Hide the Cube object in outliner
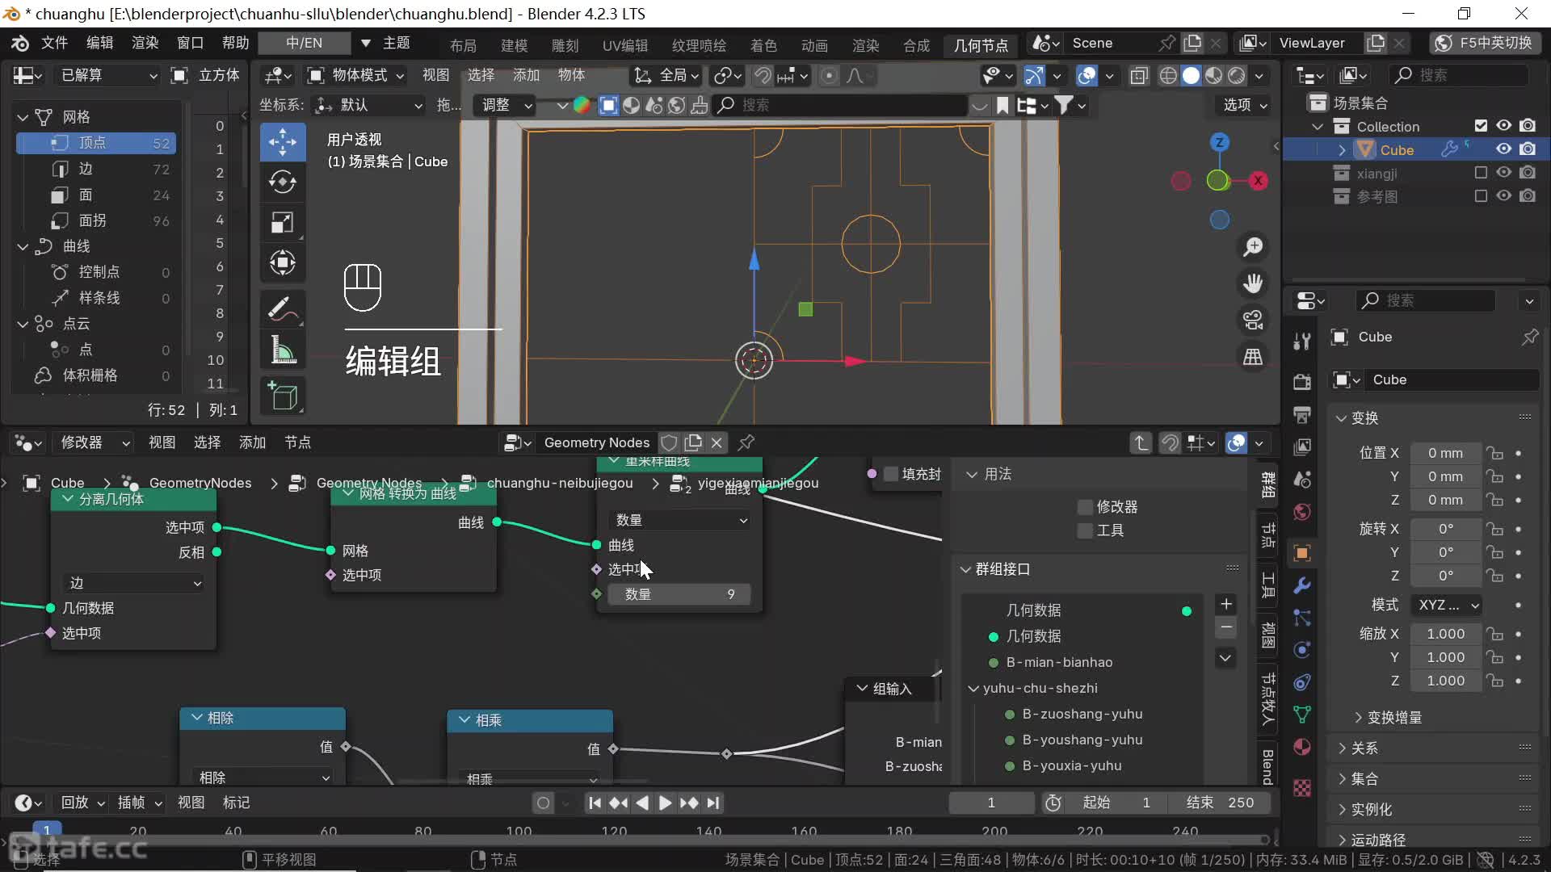The width and height of the screenshot is (1551, 872). pyautogui.click(x=1503, y=149)
